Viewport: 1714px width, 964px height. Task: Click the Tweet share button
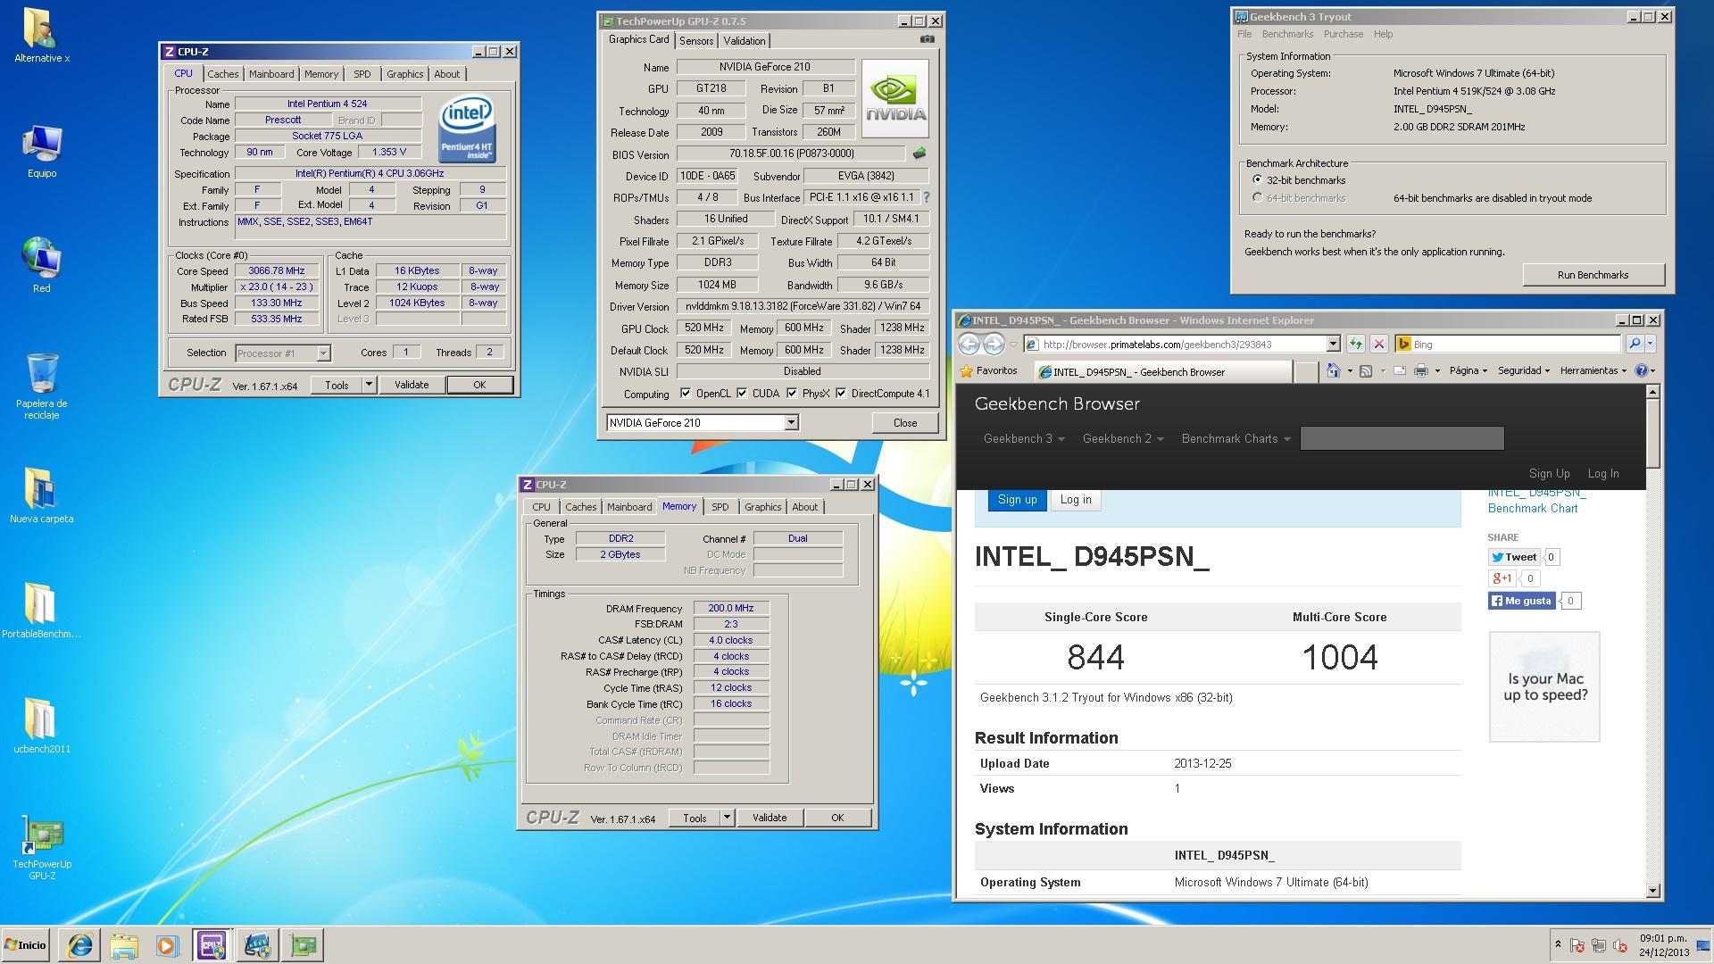click(x=1514, y=557)
